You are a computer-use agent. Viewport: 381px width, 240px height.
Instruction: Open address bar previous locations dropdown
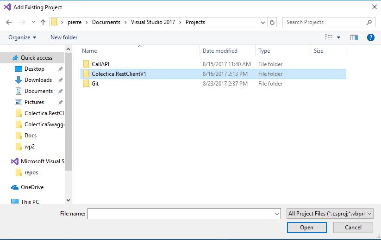[x=262, y=22]
